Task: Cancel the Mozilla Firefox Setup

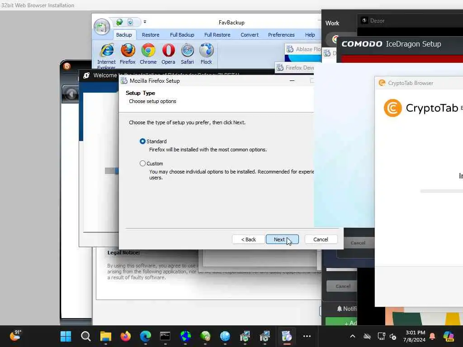Action: [x=321, y=239]
